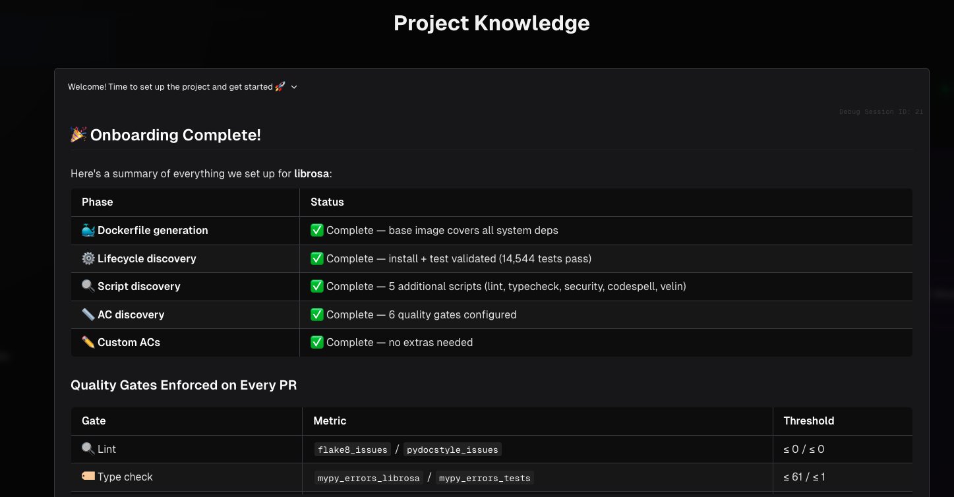
Task: Select the 'Dockerfile generation' phase cell text
Action: (153, 231)
